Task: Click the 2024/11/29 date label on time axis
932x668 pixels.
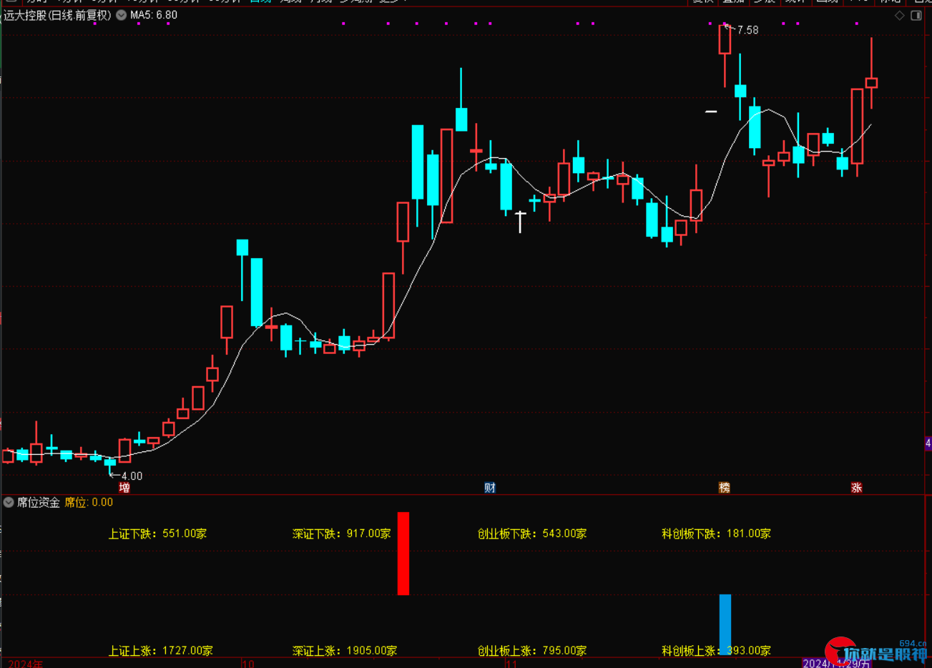Action: pyautogui.click(x=837, y=663)
